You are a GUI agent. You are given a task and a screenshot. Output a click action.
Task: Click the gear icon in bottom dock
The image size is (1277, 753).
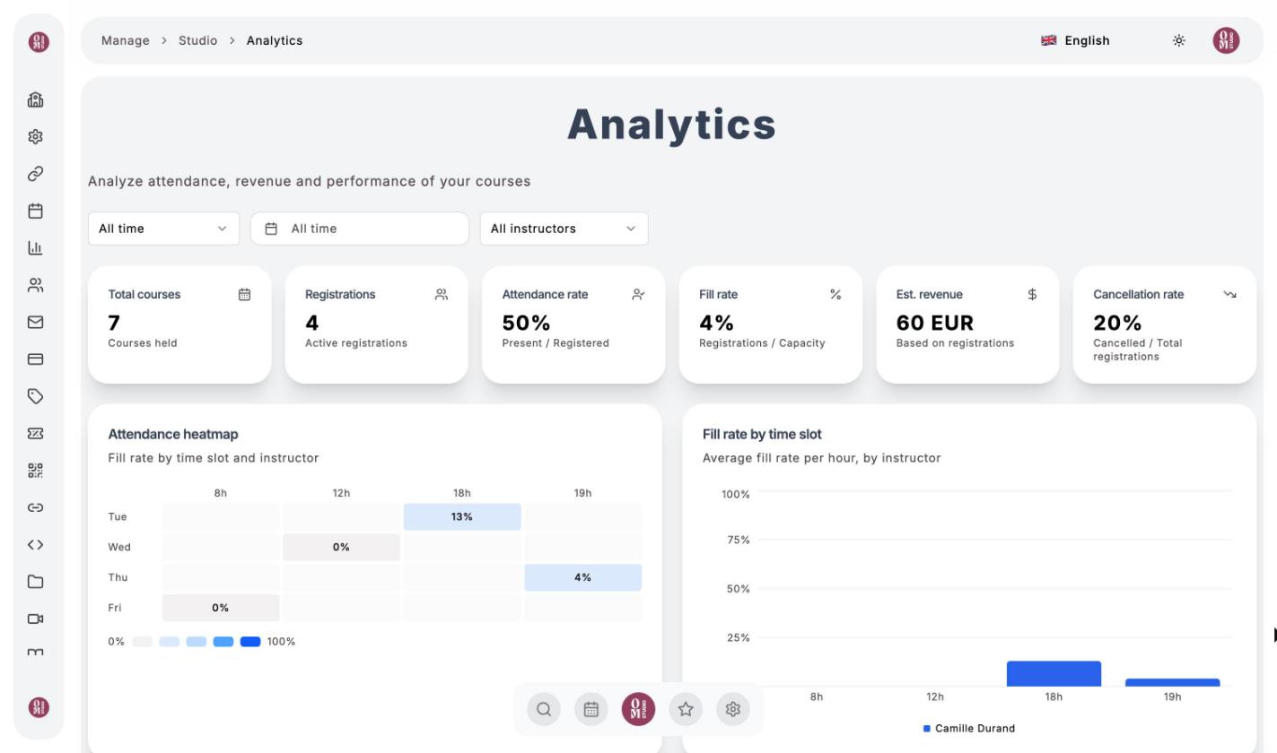point(733,709)
